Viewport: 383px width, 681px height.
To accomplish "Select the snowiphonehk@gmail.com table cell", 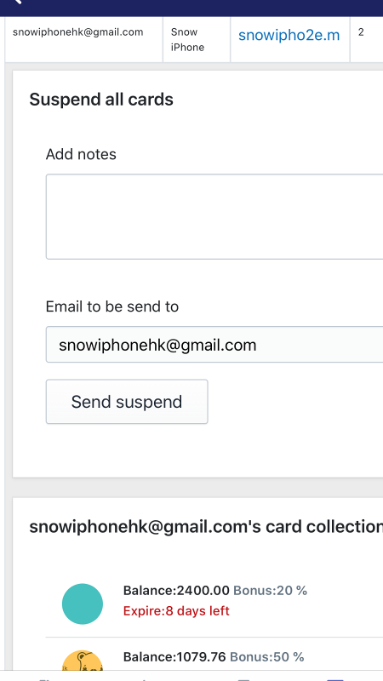I will 84,39.
